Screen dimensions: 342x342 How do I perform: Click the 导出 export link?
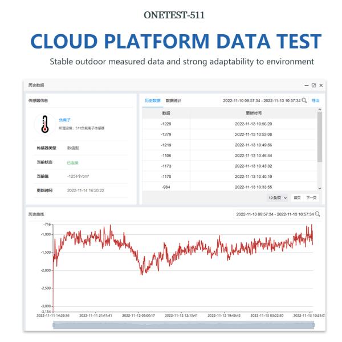[x=315, y=100]
